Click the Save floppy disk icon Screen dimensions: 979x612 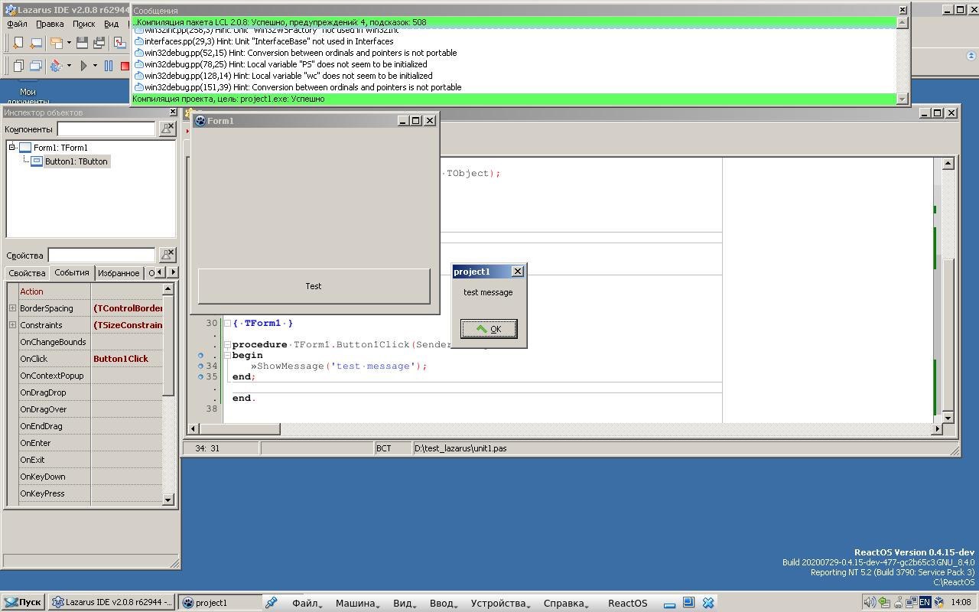(82, 43)
